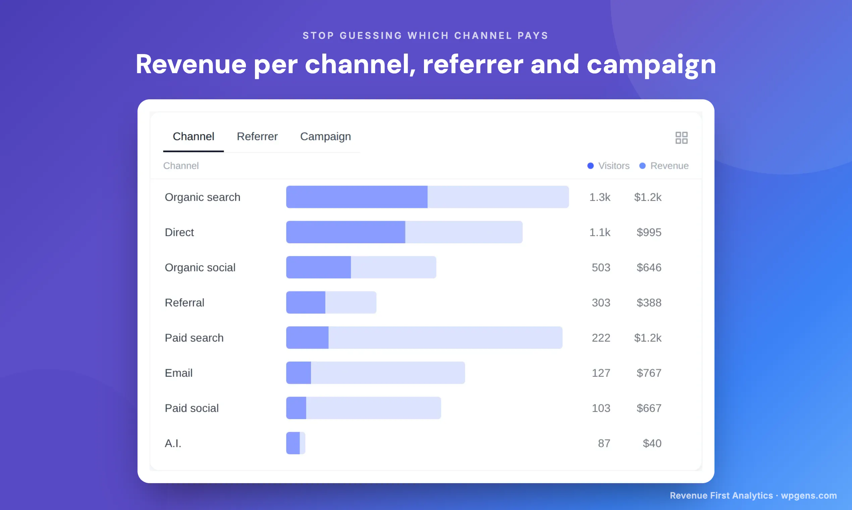Click the Referral channel bar
Screen dimensions: 852x510
tap(331, 302)
